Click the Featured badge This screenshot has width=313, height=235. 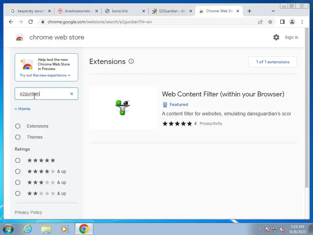(175, 105)
